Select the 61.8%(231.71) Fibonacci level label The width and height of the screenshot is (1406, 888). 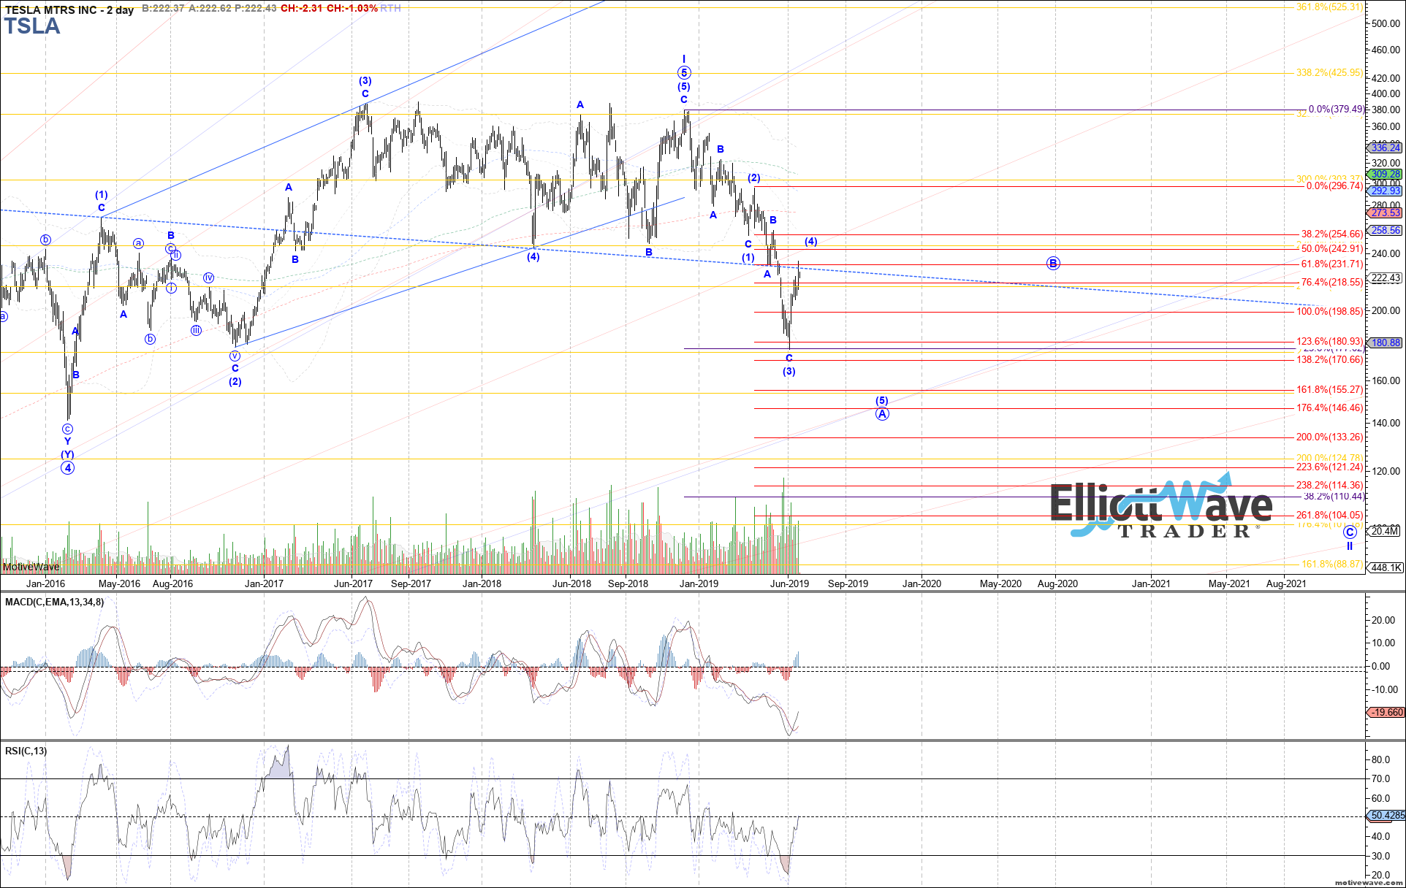1331,264
